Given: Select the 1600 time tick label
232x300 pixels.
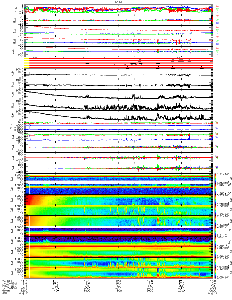Looking at the screenshot, I should coord(87,290).
